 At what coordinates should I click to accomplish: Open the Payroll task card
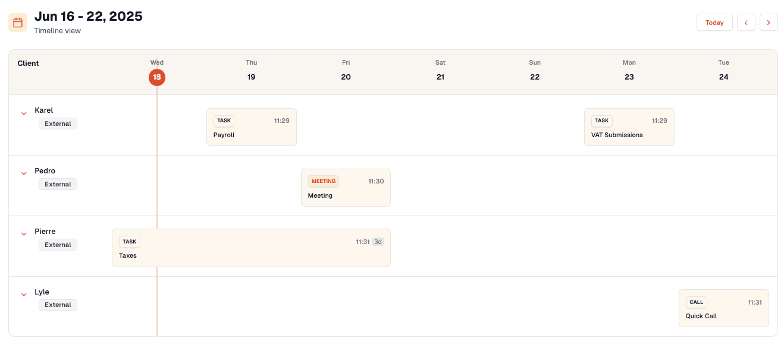[x=252, y=127]
